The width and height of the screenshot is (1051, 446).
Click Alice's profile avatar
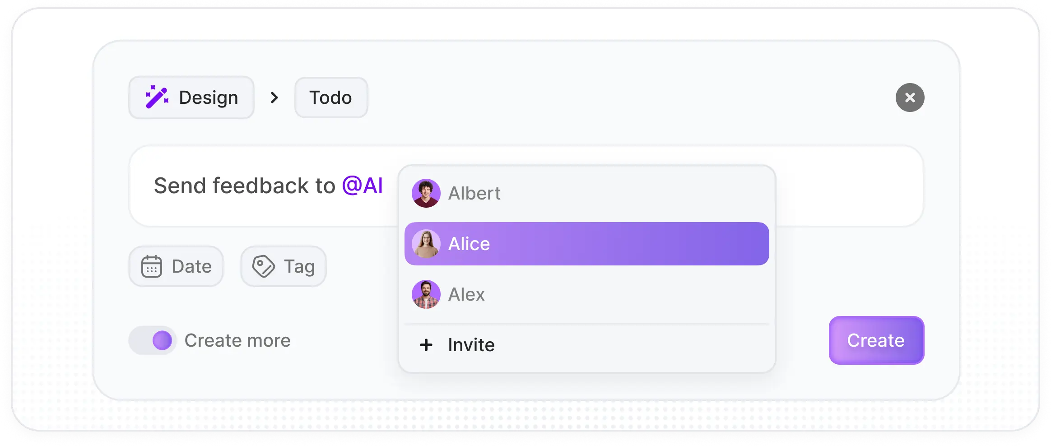point(426,244)
